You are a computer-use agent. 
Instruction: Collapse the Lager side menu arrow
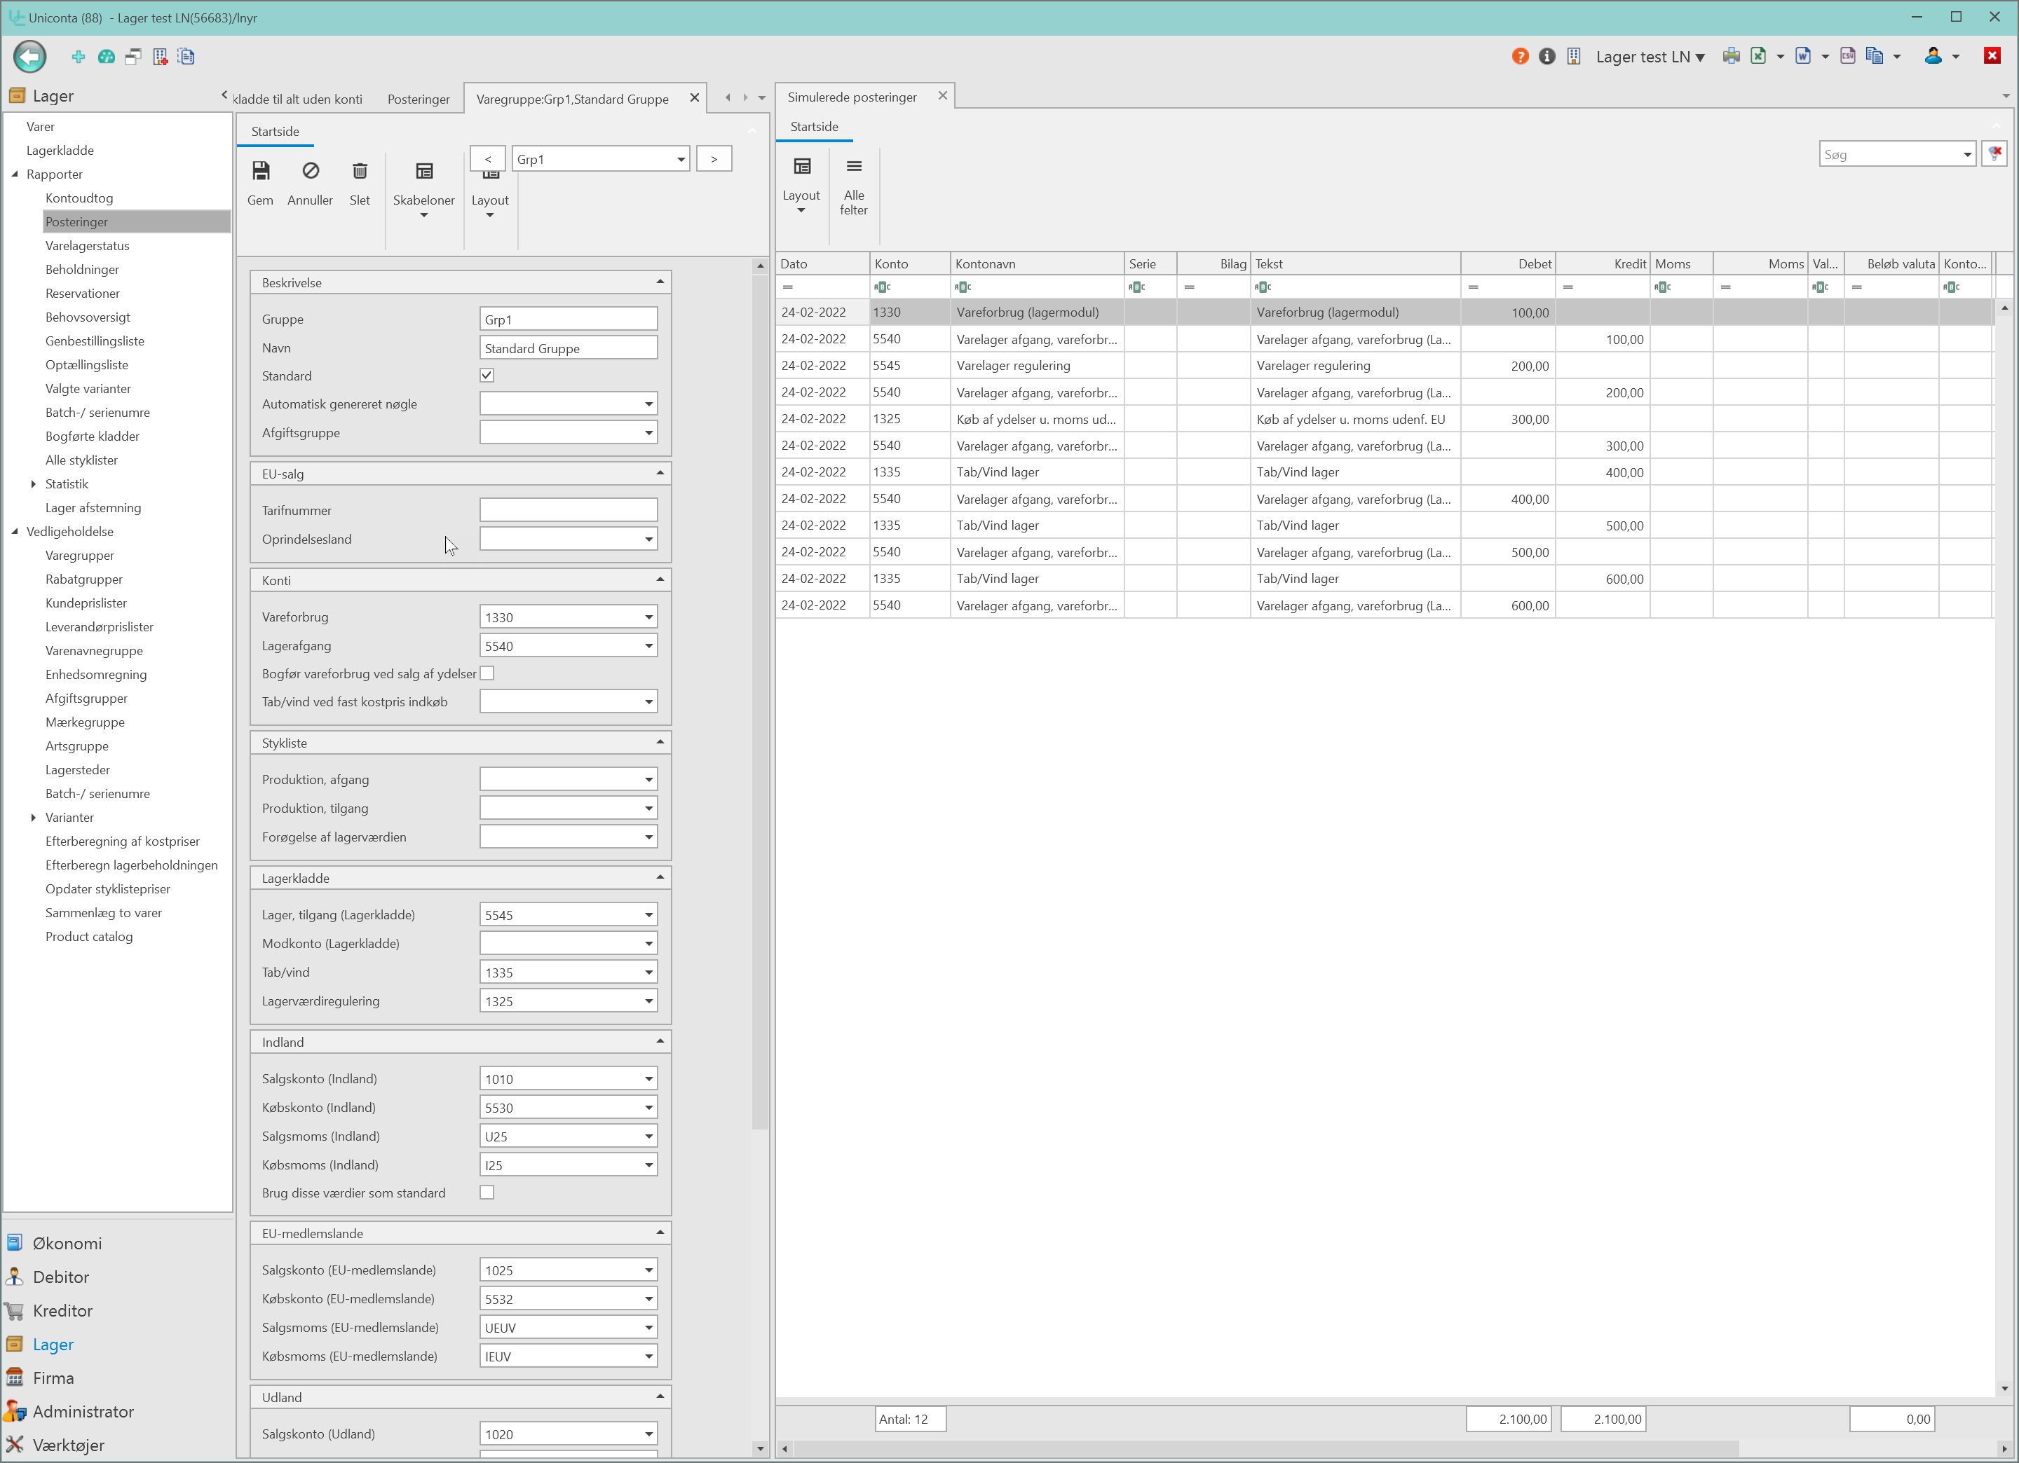click(x=224, y=95)
